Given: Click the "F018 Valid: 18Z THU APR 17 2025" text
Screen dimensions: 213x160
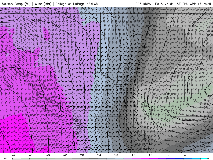Looking at the screenshot, I should point(183,4).
